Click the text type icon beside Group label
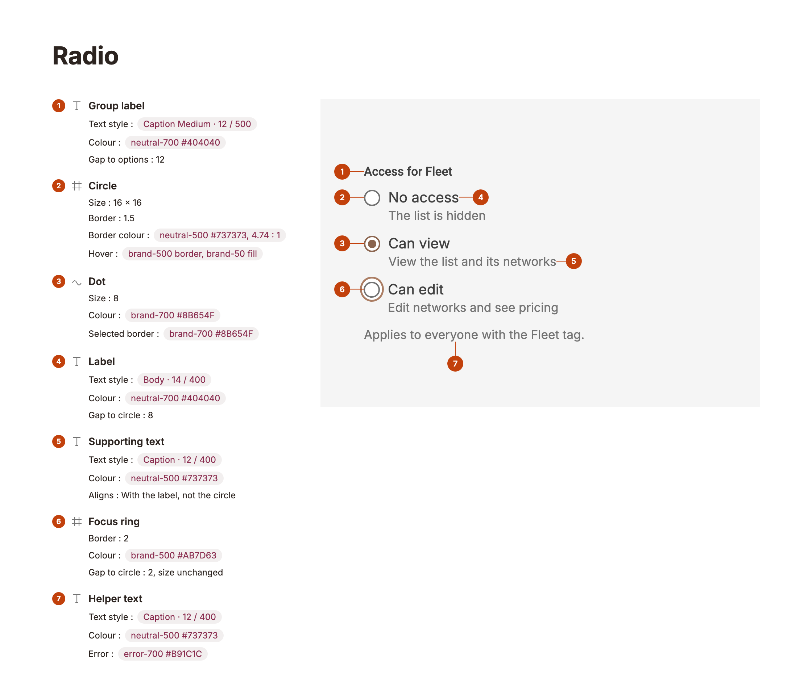Viewport: 812px width, 695px height. pyautogui.click(x=77, y=106)
